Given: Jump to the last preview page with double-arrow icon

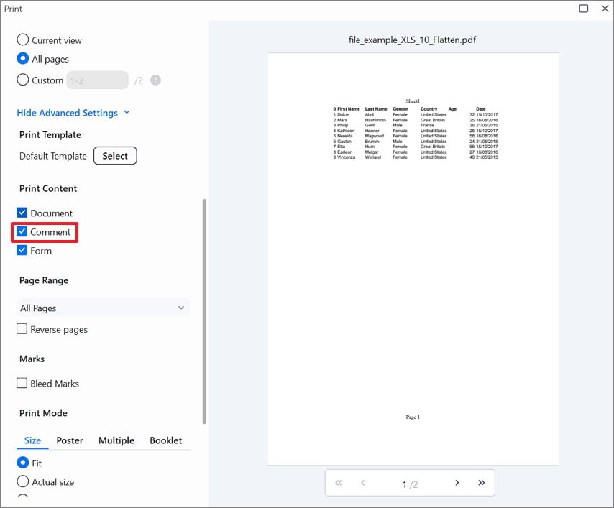Looking at the screenshot, I should point(482,483).
